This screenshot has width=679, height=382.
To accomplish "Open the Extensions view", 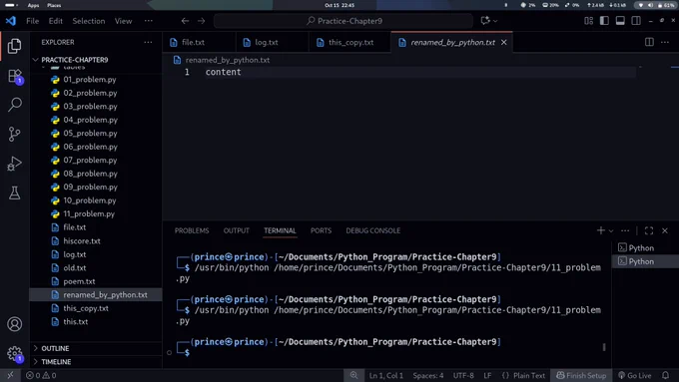I will pos(15,76).
